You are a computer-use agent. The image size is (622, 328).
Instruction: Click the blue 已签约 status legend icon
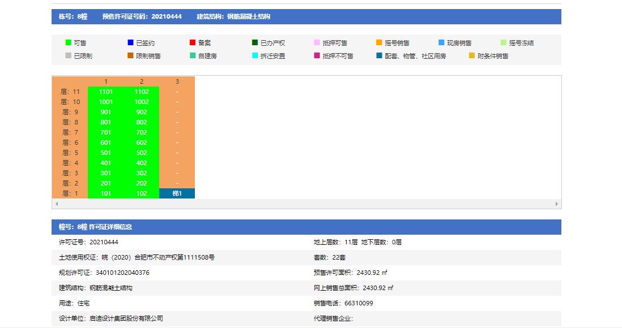131,43
